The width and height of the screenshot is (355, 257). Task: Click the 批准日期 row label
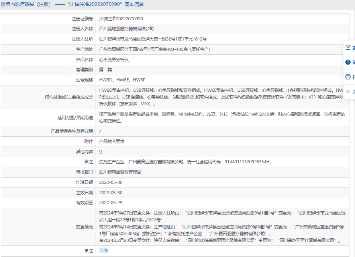(84, 182)
